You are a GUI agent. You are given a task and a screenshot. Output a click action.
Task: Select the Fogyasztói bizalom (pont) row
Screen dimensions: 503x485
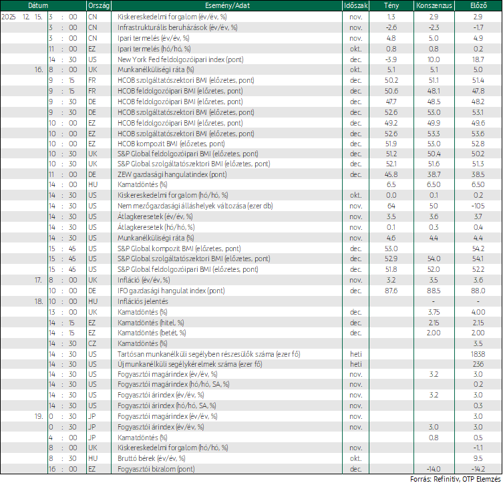pyautogui.click(x=251, y=469)
